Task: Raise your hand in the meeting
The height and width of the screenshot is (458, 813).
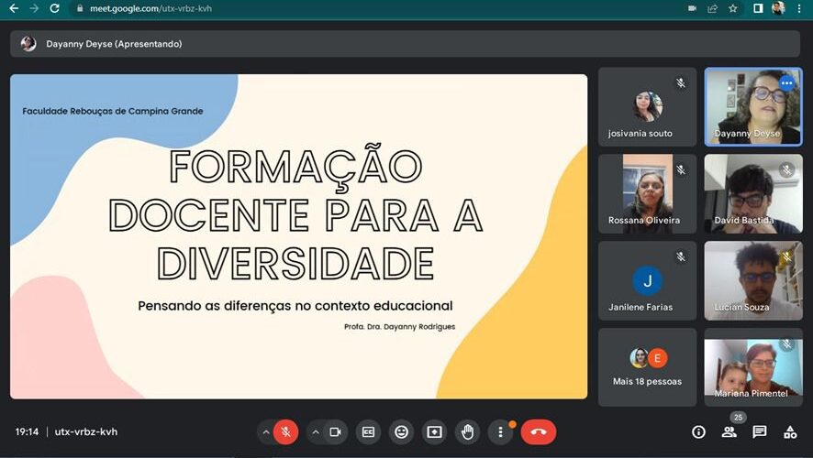Action: tap(467, 431)
